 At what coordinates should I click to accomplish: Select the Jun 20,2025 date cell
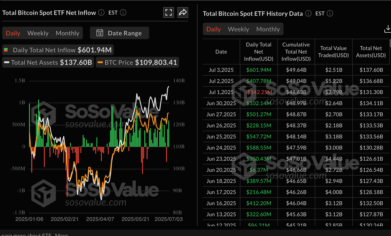(x=221, y=170)
